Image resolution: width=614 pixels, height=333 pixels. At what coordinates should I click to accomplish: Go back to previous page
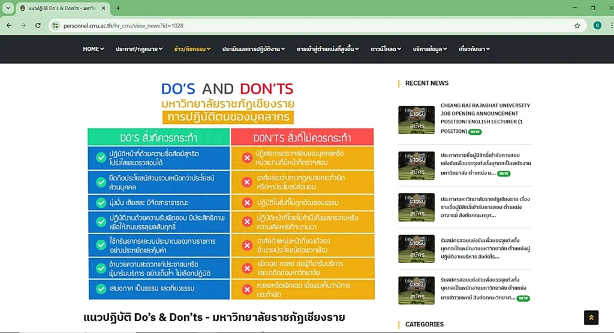[x=8, y=25]
